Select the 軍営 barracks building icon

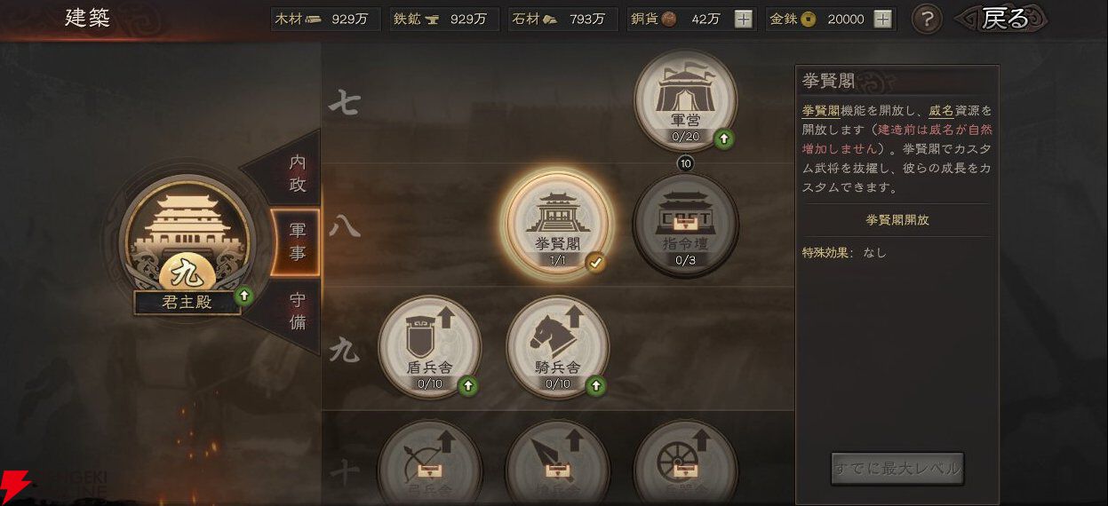(x=685, y=100)
